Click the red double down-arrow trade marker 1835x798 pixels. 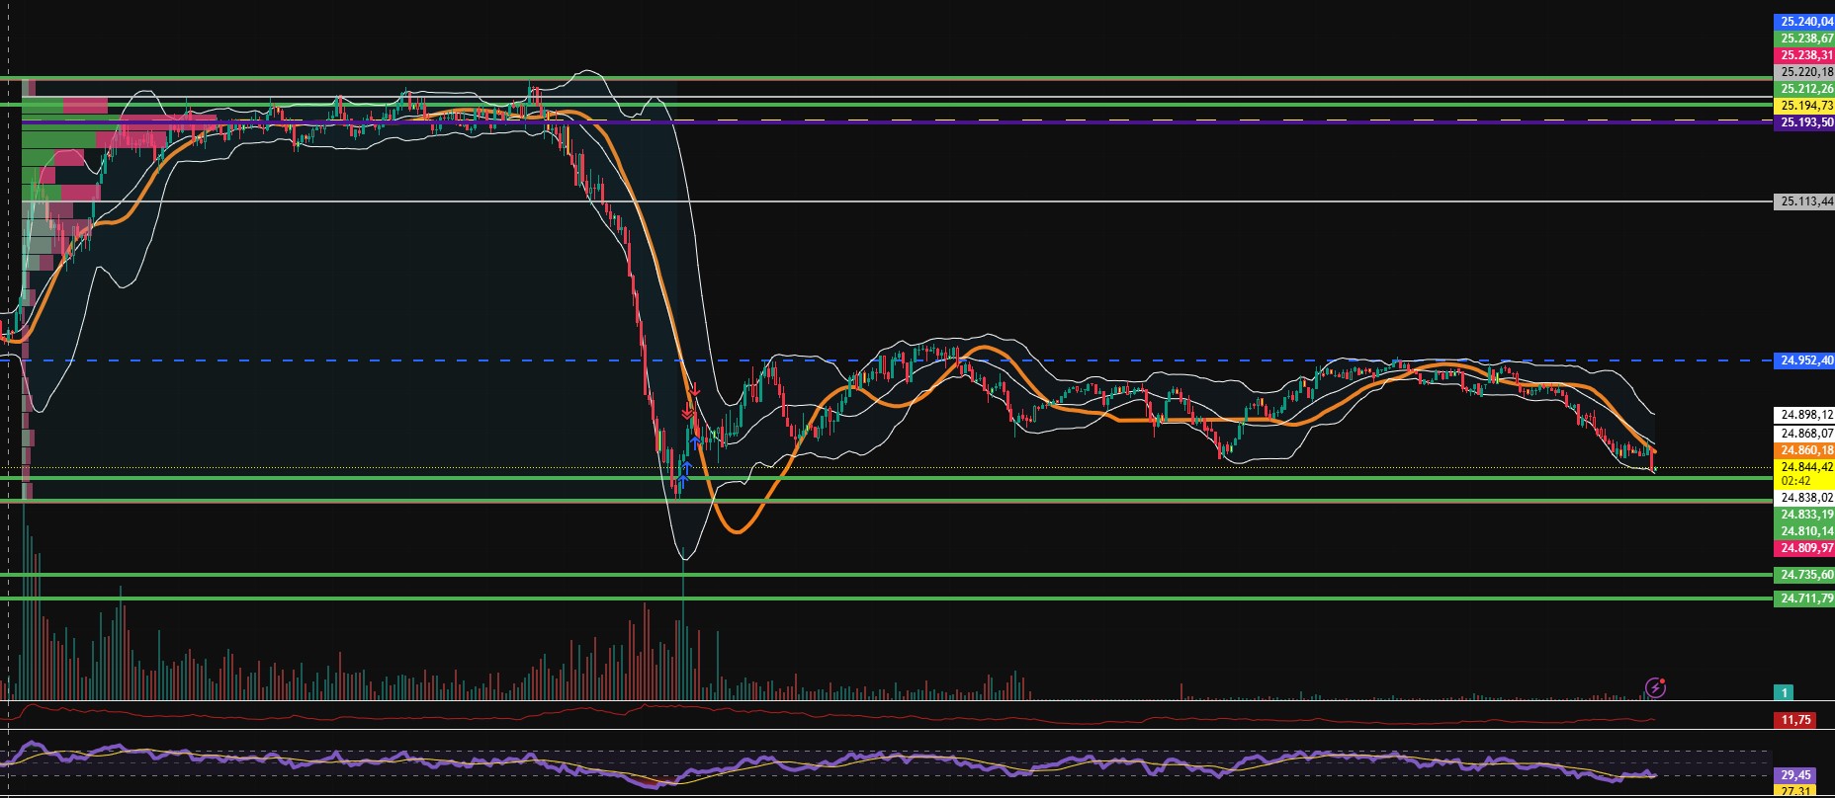click(686, 411)
